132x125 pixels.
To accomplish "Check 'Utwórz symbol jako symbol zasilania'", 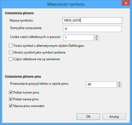I will click(x=11, y=52).
